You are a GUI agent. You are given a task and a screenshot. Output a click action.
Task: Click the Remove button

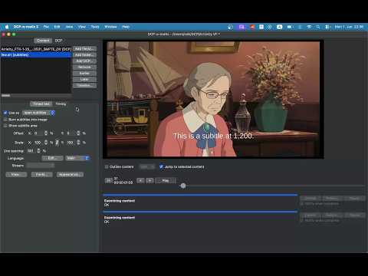coord(84,67)
